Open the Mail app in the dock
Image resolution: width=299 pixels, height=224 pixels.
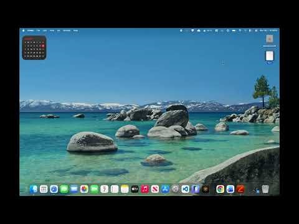click(x=74, y=189)
